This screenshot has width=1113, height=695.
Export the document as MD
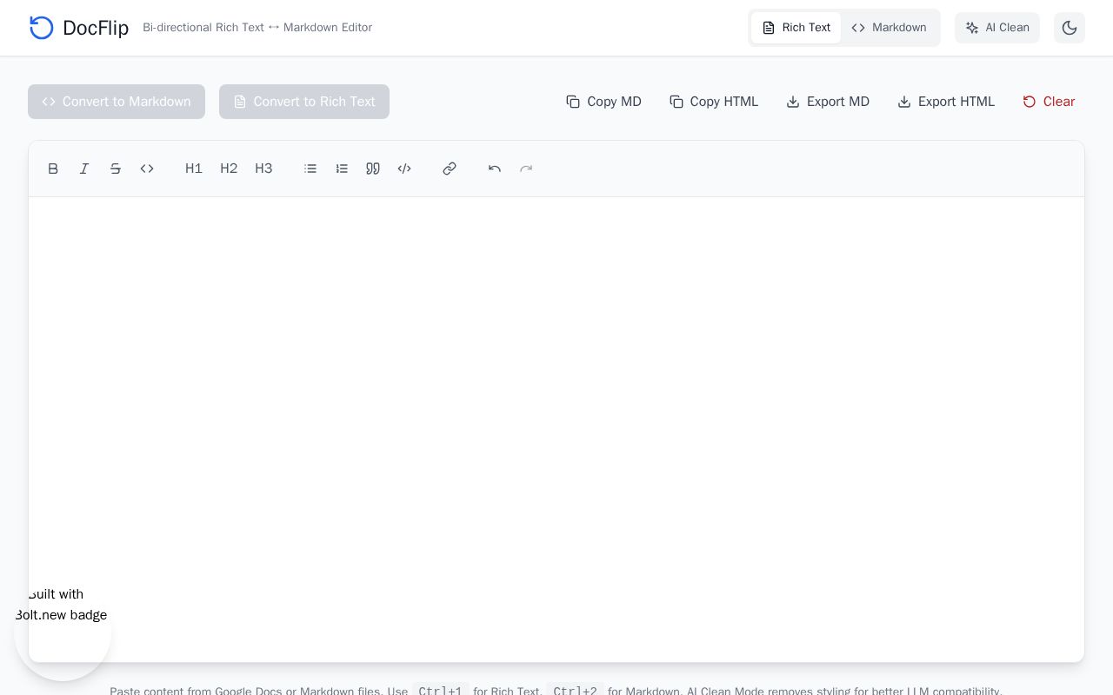tap(828, 102)
